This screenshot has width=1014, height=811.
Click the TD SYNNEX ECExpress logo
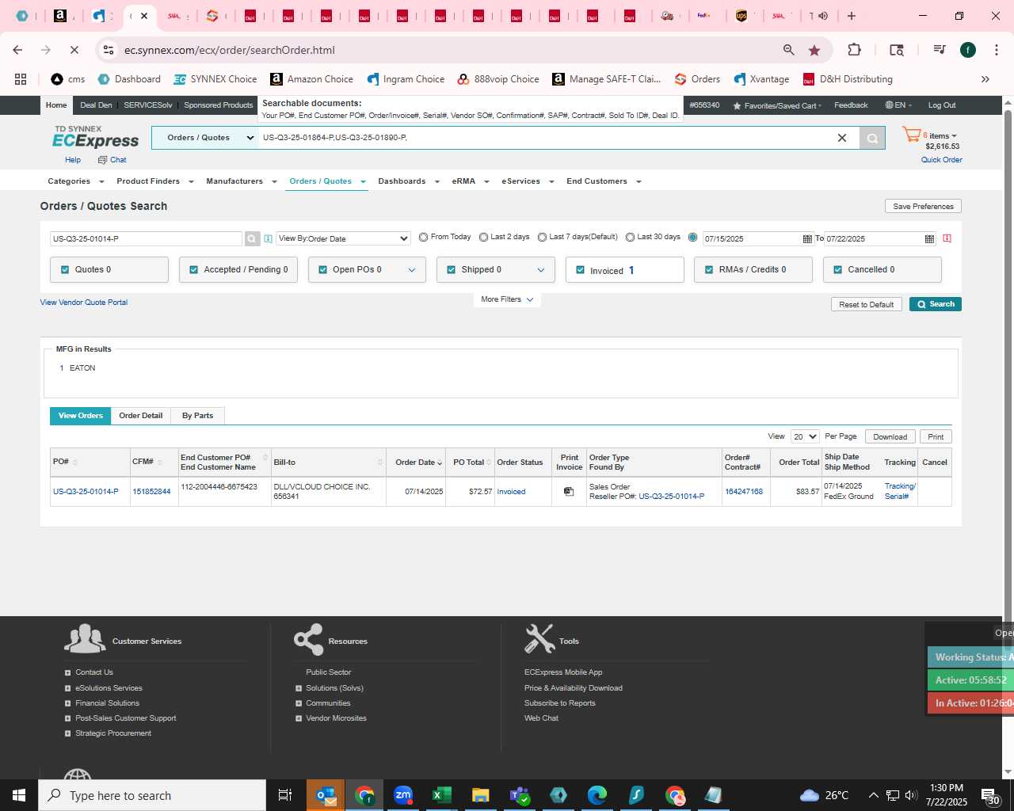[95, 137]
